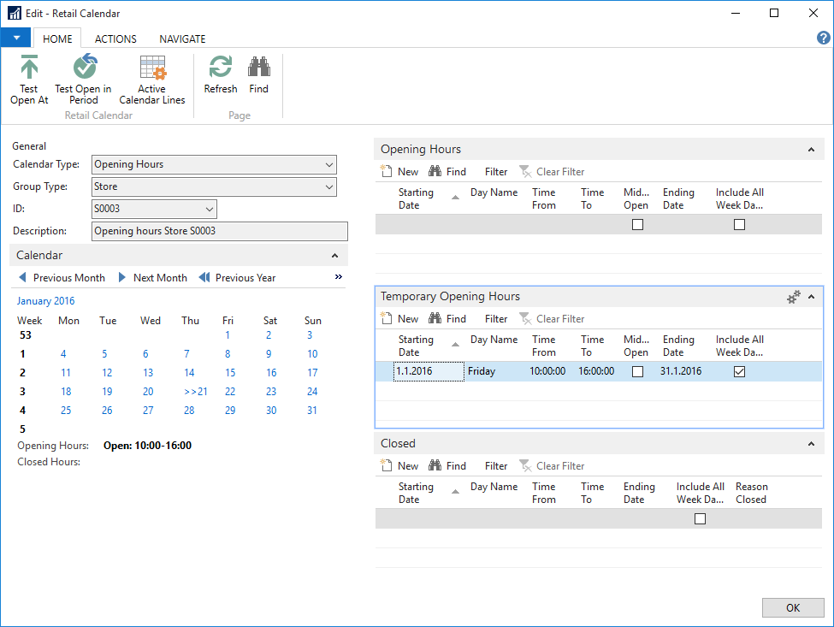Image resolution: width=834 pixels, height=627 pixels.
Task: Select January 15 in the calendar
Action: (230, 373)
